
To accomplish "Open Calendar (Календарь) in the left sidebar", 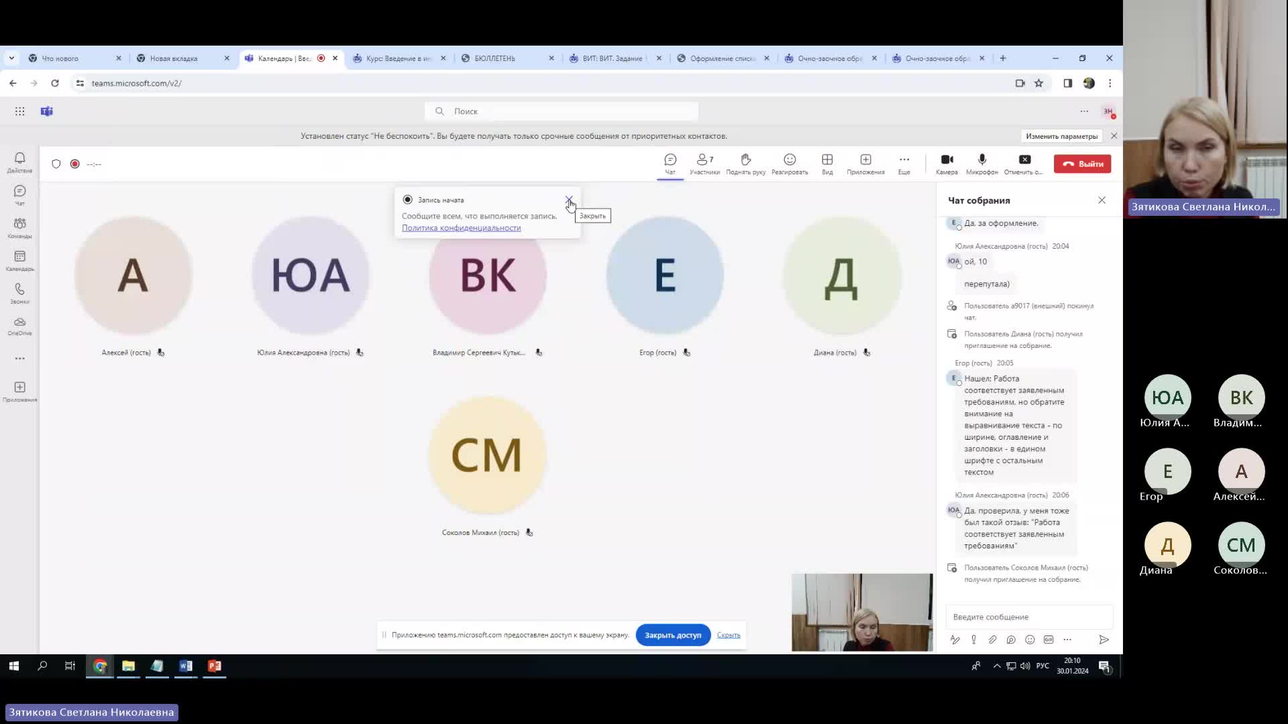I will click(x=19, y=261).
